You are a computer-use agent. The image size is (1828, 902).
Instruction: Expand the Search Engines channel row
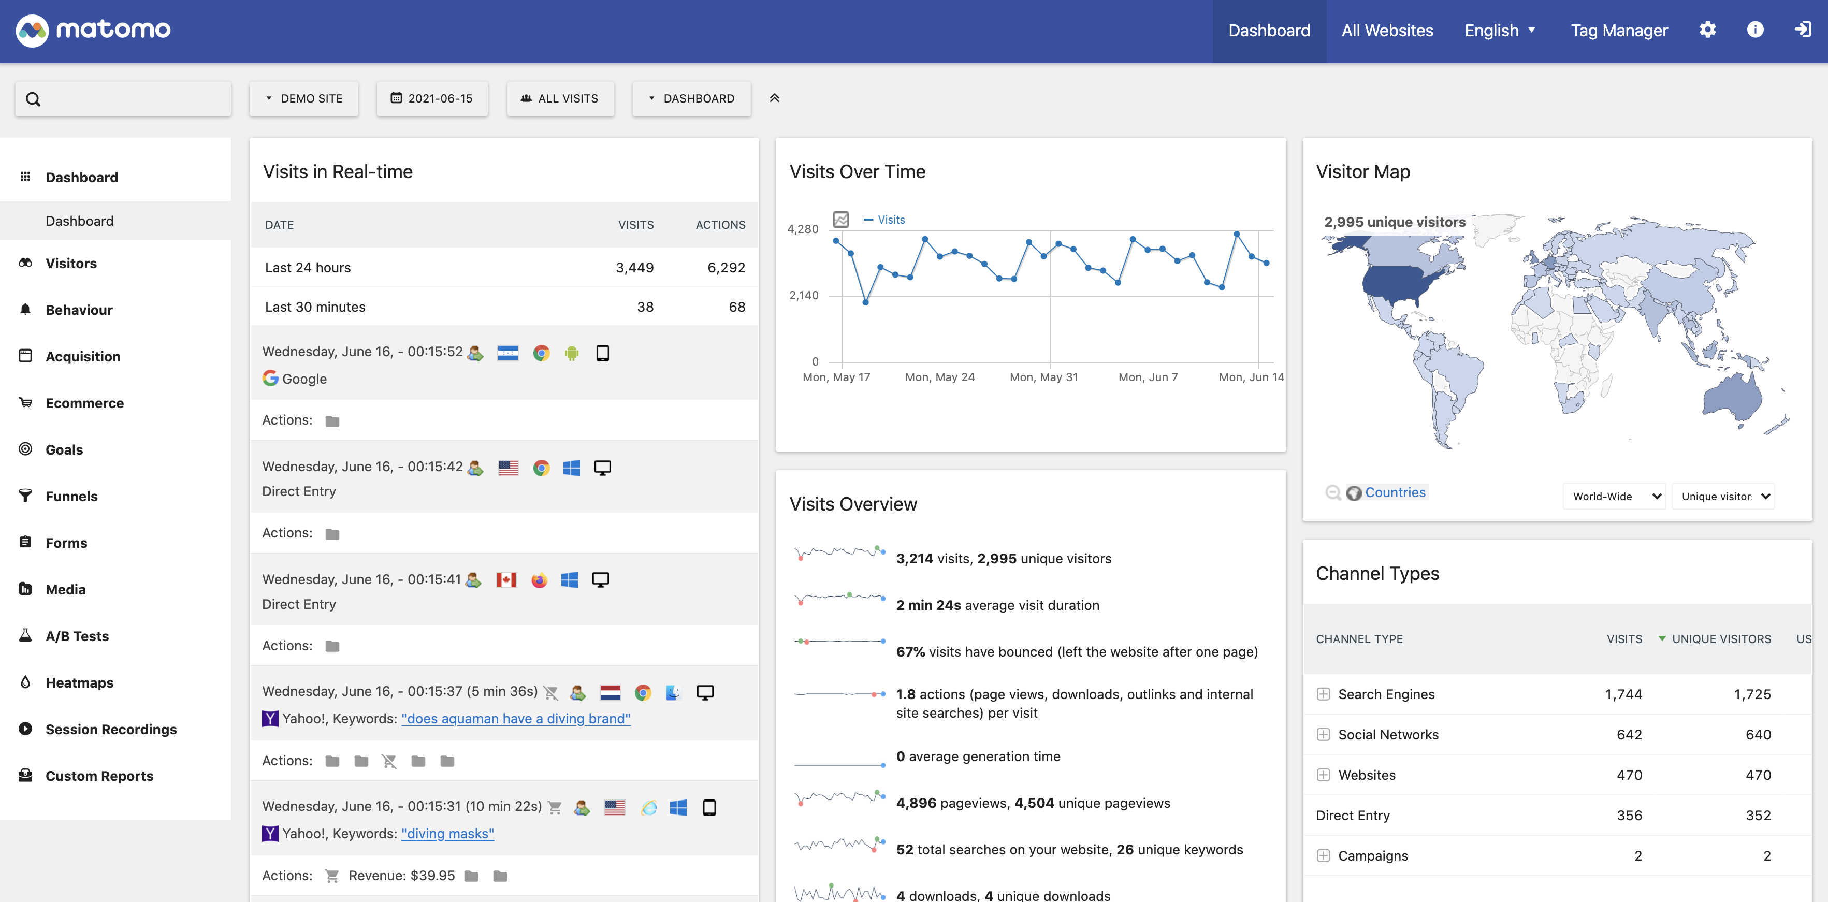[1324, 694]
